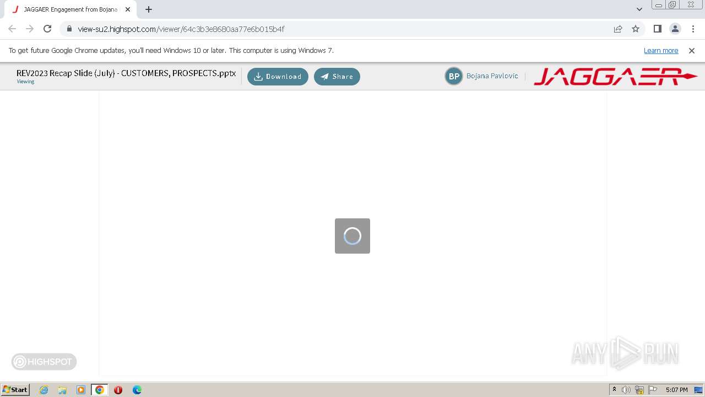The height and width of the screenshot is (397, 705).
Task: Click the Highspot logo badge
Action: click(x=44, y=362)
